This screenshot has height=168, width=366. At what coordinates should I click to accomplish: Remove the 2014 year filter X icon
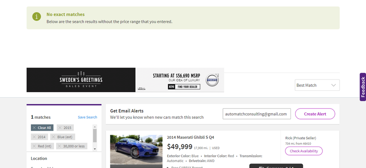coord(34,137)
